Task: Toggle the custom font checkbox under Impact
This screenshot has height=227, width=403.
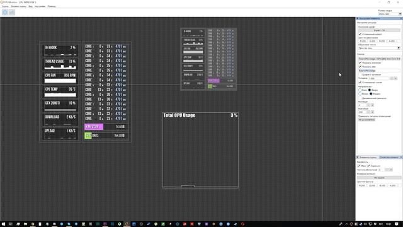Action: tap(360, 34)
